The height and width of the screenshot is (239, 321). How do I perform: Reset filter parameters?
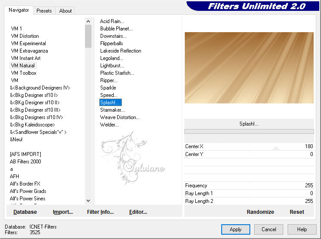pos(297,212)
